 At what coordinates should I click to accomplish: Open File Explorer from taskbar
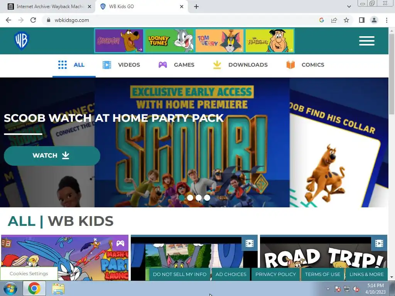point(58,289)
